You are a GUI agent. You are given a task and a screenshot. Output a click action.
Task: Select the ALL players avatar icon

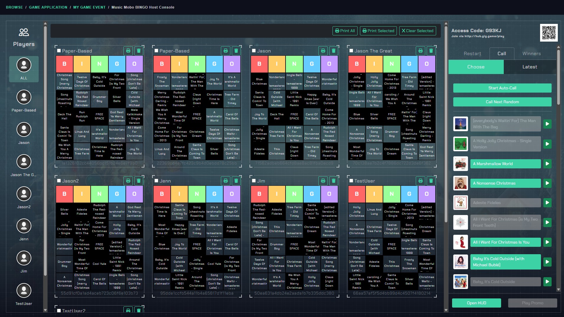tap(24, 65)
